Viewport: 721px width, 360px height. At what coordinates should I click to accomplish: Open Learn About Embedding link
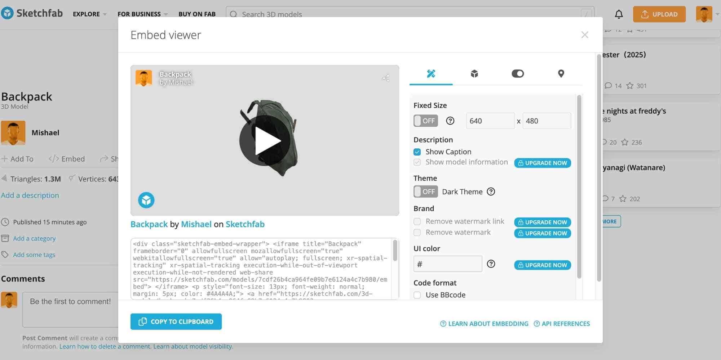[484, 324]
